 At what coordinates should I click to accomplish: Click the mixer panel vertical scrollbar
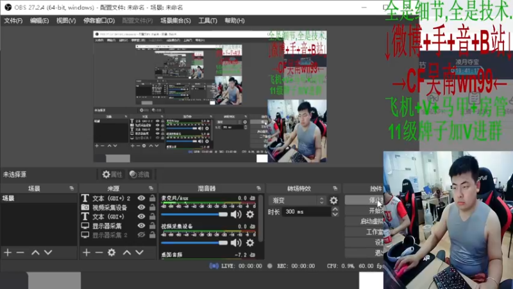[260, 218]
